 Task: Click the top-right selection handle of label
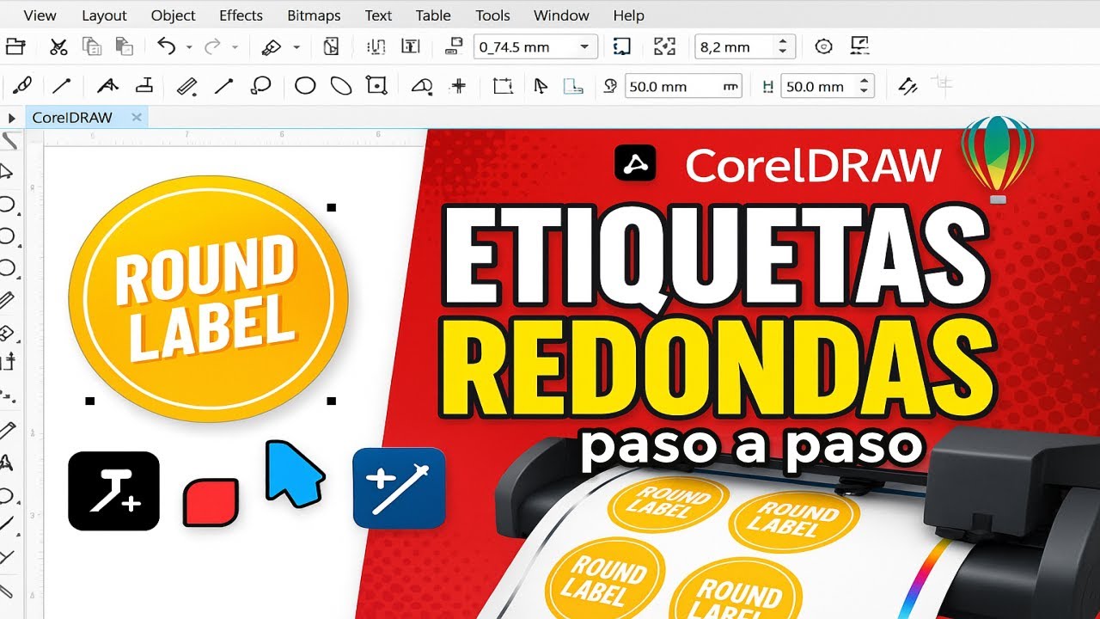pyautogui.click(x=332, y=207)
